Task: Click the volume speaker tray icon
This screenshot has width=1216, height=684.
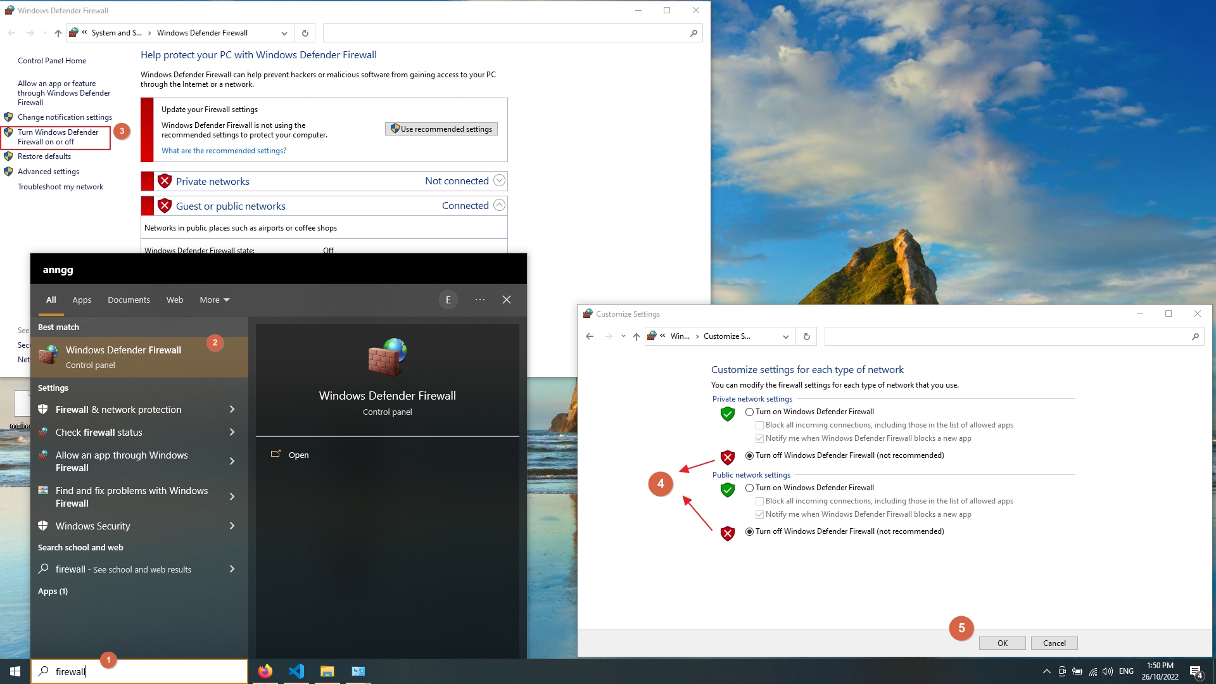Action: pos(1108,671)
